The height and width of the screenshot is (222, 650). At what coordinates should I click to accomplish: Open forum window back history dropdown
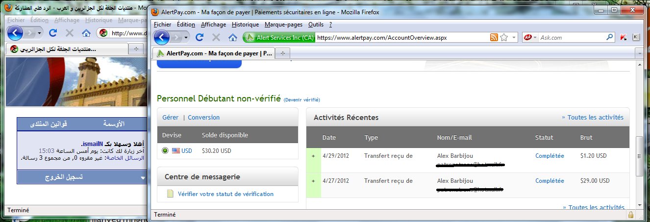[40, 33]
